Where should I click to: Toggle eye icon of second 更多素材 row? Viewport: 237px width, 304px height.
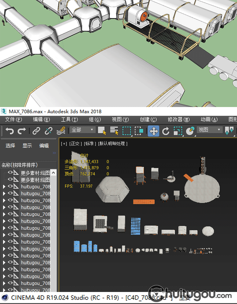point(10,180)
